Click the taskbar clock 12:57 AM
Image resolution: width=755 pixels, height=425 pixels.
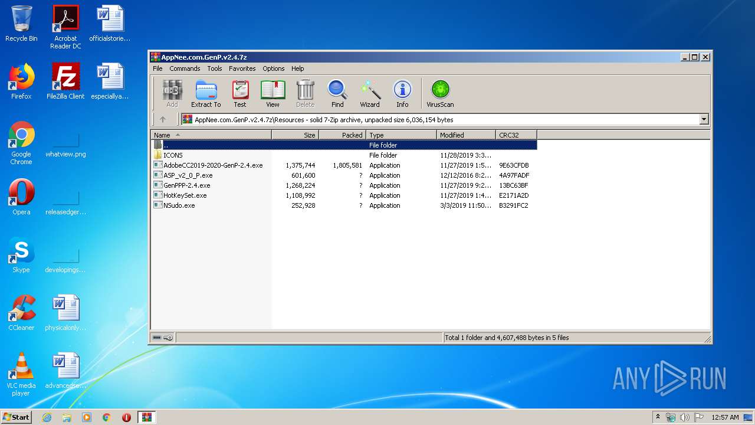click(725, 417)
